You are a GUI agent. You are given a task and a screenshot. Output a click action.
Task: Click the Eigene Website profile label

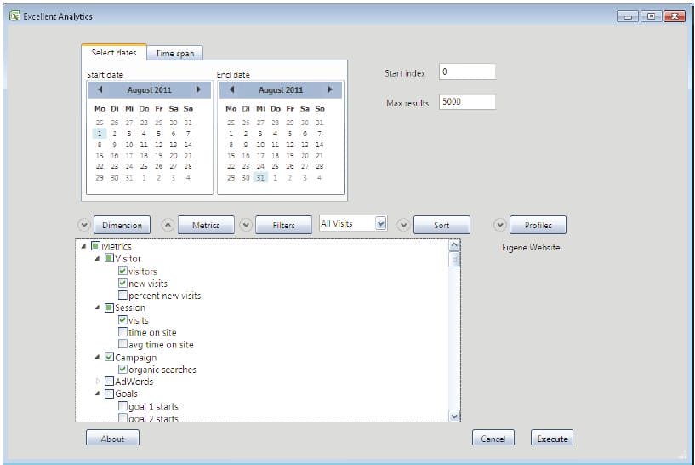[531, 248]
